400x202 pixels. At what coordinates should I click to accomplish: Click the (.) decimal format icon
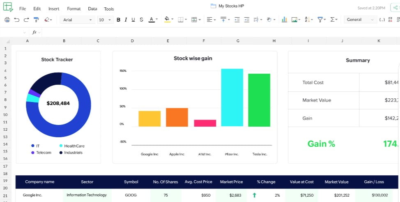[x=382, y=20]
